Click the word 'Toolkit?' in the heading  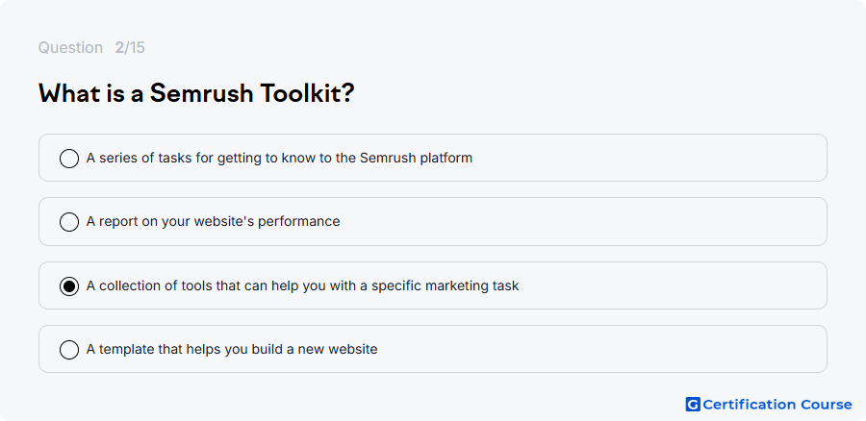(x=307, y=93)
